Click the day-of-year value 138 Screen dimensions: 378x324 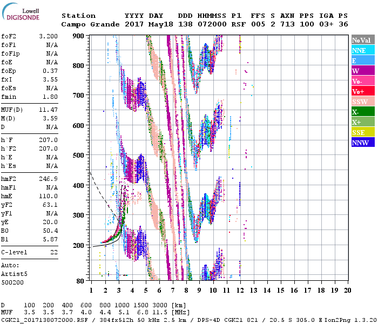(185, 24)
